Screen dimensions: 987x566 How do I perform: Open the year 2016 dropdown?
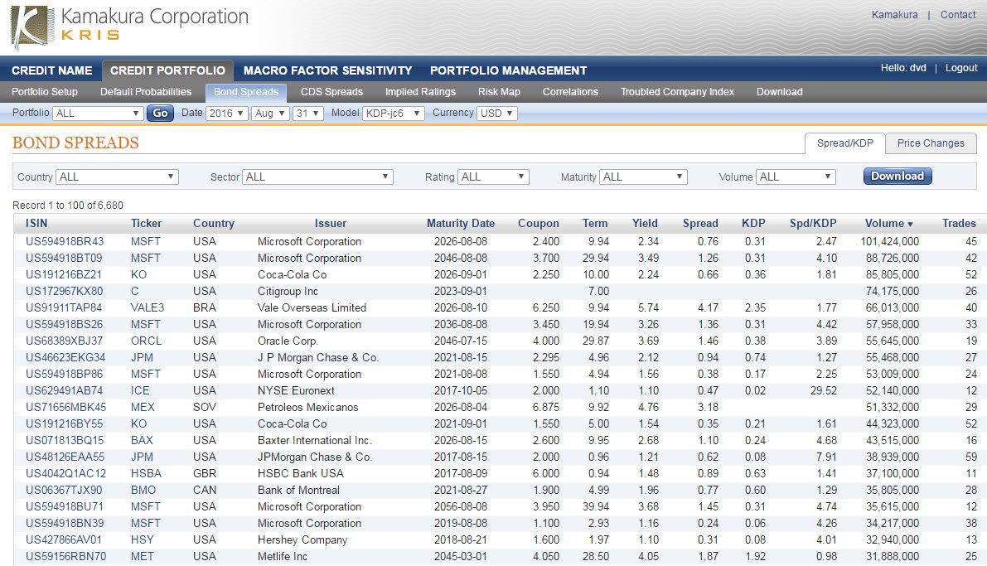226,114
